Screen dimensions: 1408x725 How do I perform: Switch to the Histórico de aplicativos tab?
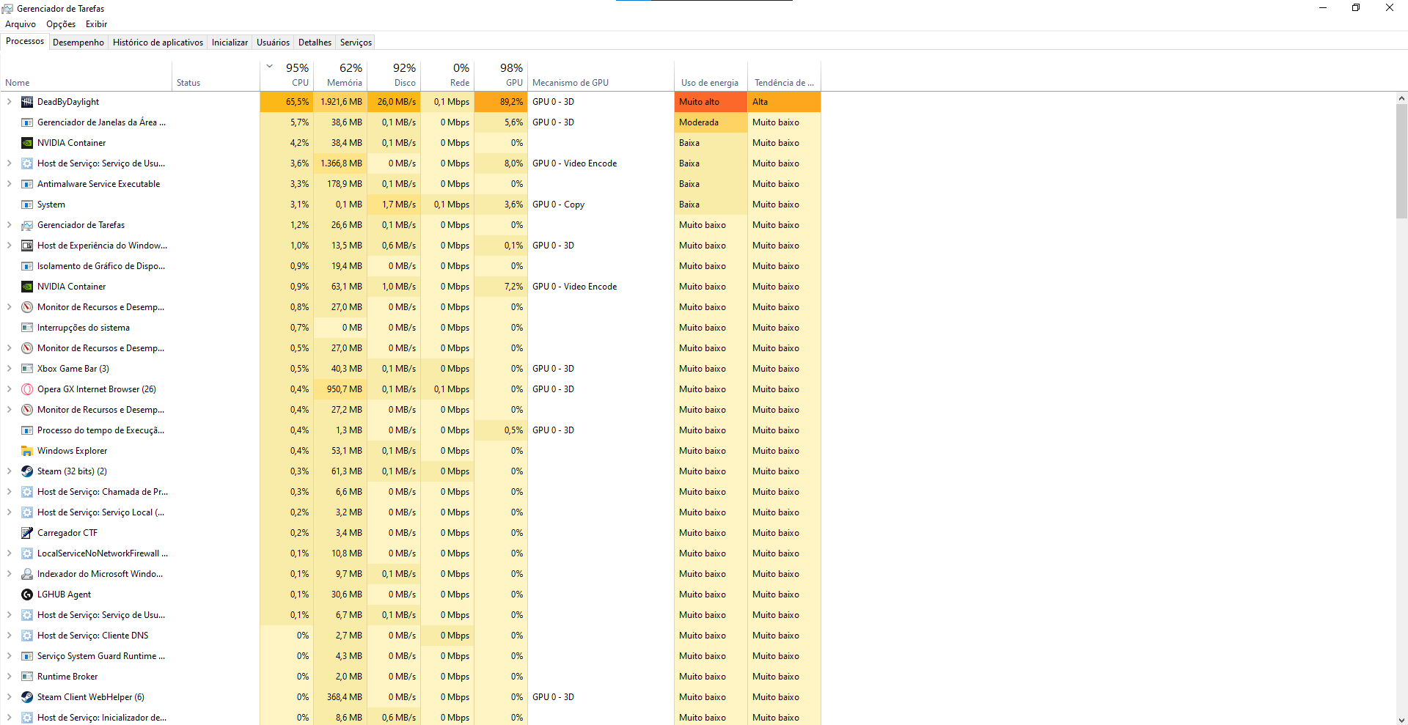(x=158, y=43)
